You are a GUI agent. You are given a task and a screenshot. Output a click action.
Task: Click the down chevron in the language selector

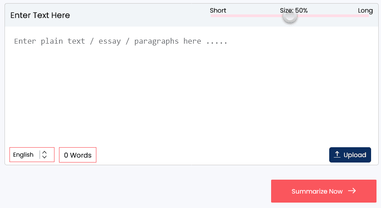(x=44, y=157)
